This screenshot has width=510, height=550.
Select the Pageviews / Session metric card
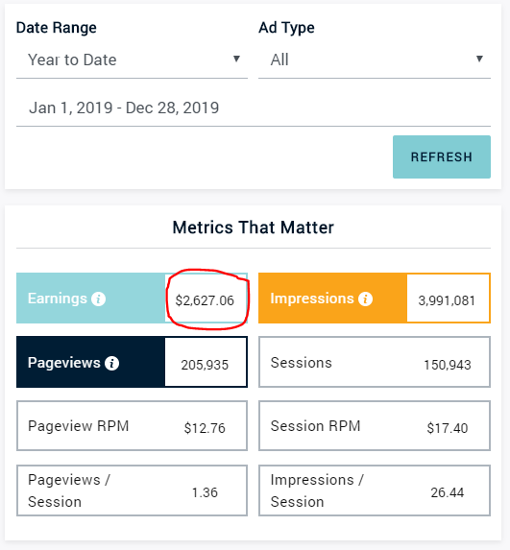click(132, 490)
